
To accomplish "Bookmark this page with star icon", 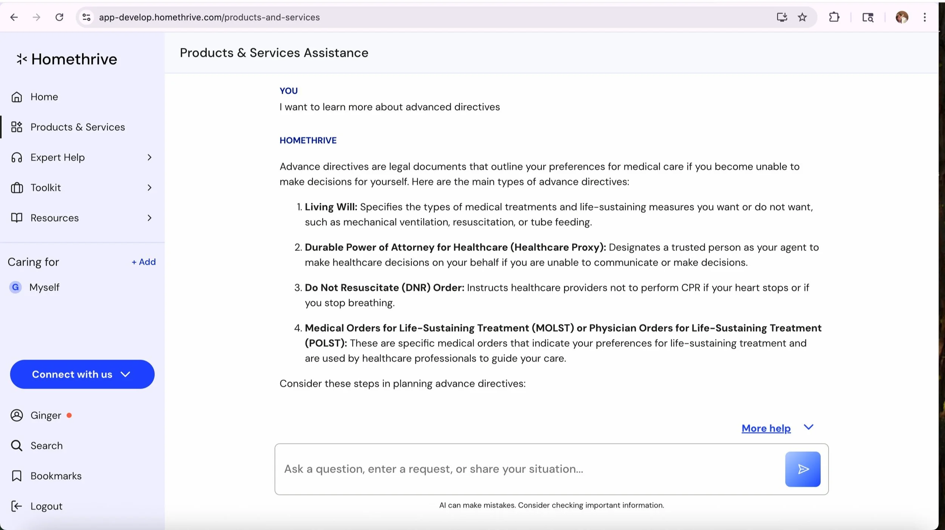I will coord(802,17).
